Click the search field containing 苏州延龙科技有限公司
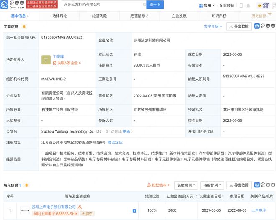 tap(104, 5)
